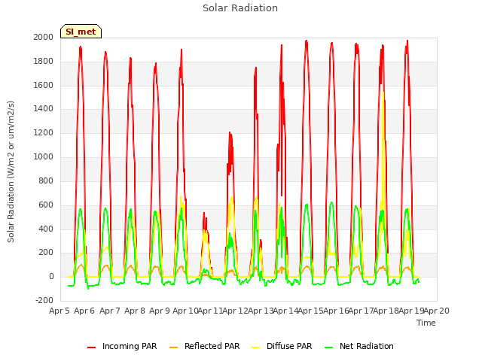482x361 pixels.
Task: Click the Apr 9 x-axis date
Action: pos(160,311)
